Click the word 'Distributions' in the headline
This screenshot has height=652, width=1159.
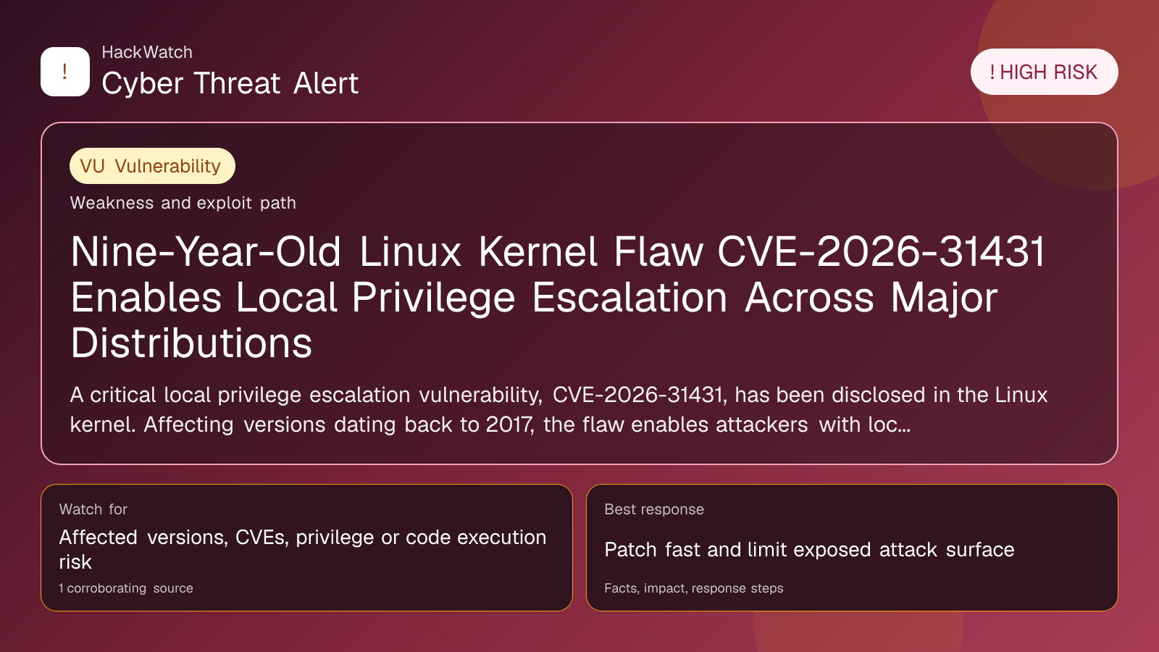[x=191, y=343]
